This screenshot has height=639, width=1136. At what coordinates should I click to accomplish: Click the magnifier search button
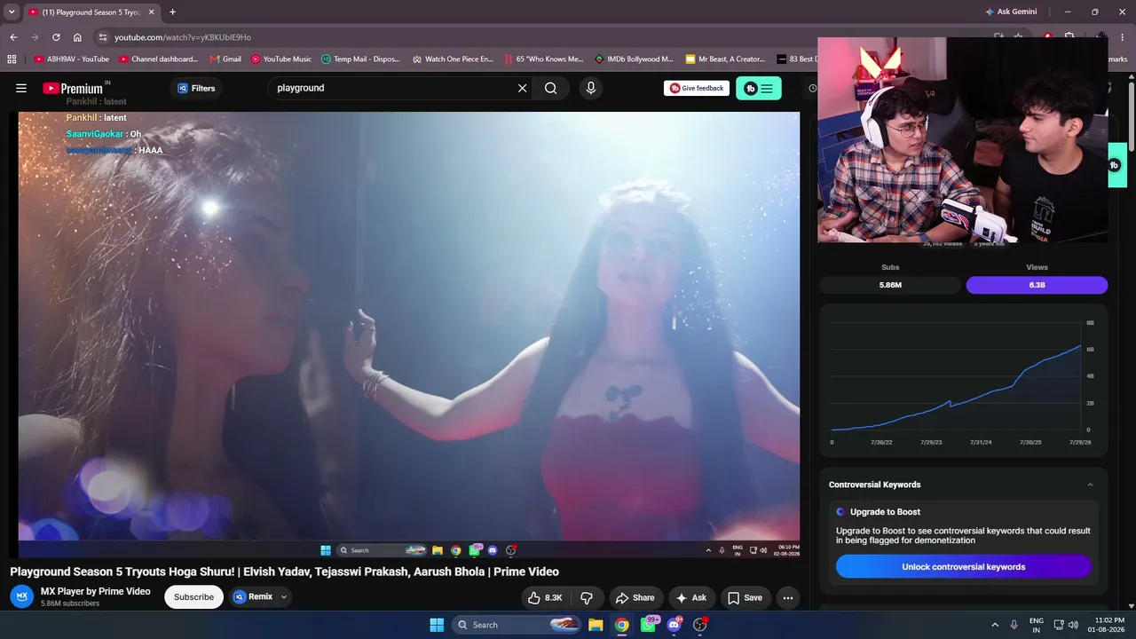551,88
